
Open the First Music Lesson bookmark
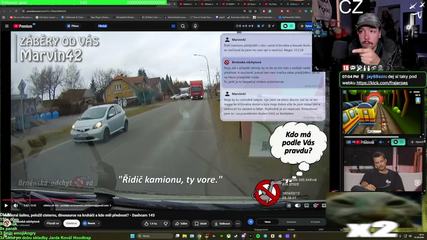point(46,17)
